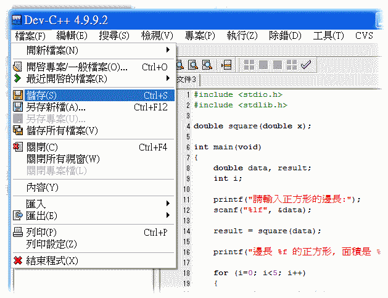The height and width of the screenshot is (298, 388).
Task: Open the 編輯(E) menu
Action: coord(72,36)
